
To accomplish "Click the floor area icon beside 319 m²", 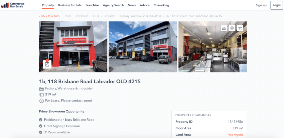I will (x=42, y=95).
